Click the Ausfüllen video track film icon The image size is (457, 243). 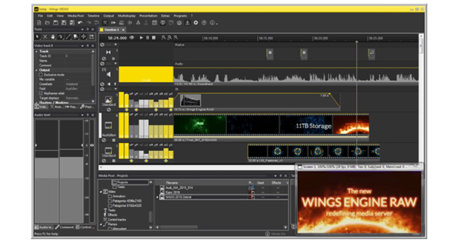coord(108,125)
